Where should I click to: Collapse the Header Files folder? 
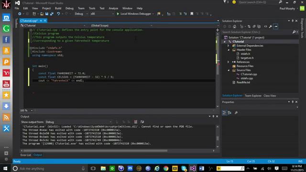pos(229,50)
